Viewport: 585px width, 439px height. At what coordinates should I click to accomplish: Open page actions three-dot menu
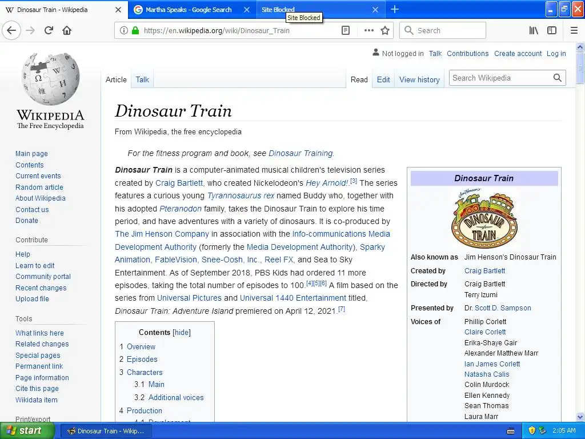coord(368,30)
